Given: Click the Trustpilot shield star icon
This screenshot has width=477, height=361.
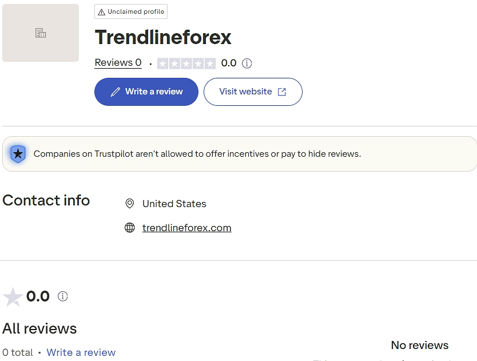Looking at the screenshot, I should [x=18, y=154].
